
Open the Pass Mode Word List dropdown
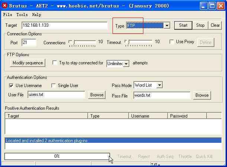coord(148,85)
